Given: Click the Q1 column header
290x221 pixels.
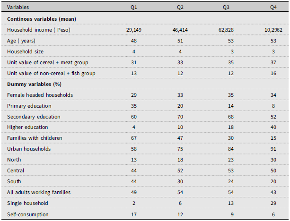Looking at the screenshot, I should point(134,8).
